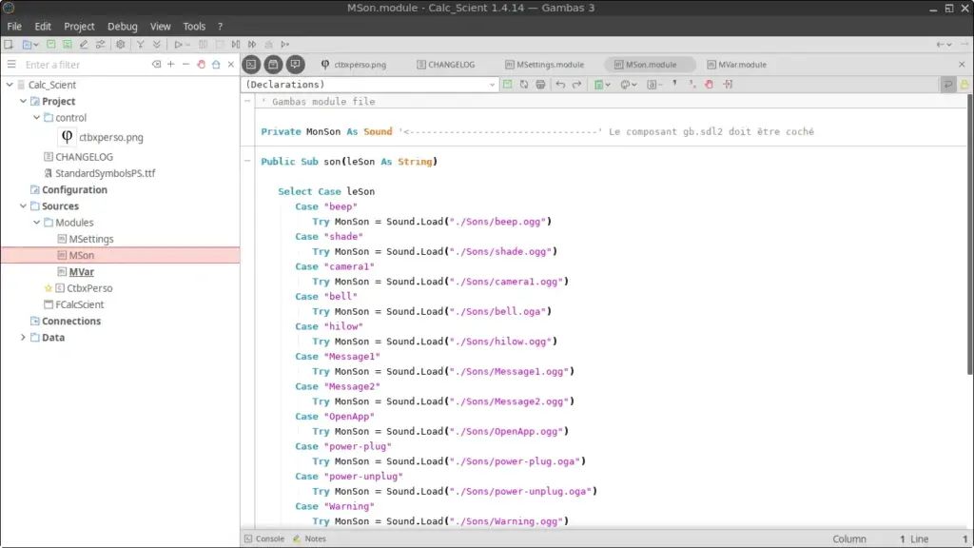Click the home icon in tree toolbar

[x=216, y=64]
